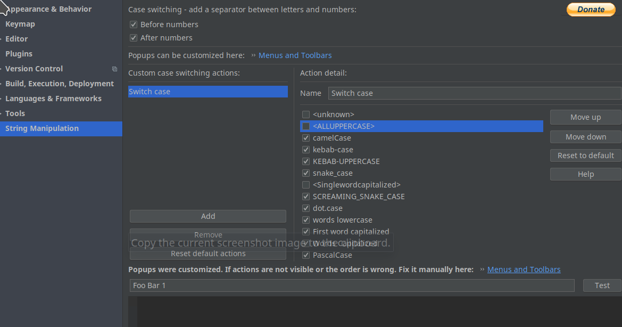
Task: Click the Add button
Action: 208,216
